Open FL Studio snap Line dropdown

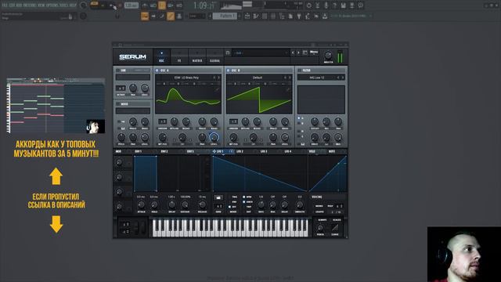[196, 16]
